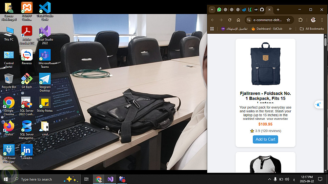Switch to the WhatsApp tab

pos(219,9)
